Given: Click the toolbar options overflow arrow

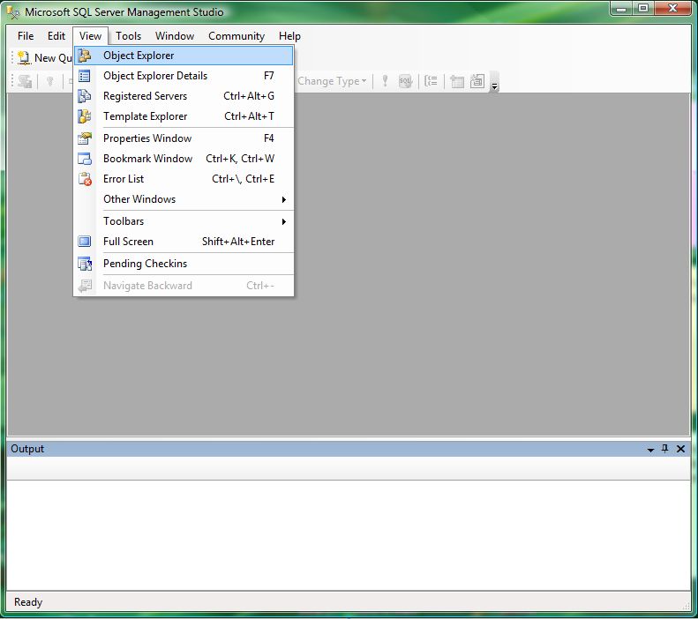Looking at the screenshot, I should click(495, 85).
